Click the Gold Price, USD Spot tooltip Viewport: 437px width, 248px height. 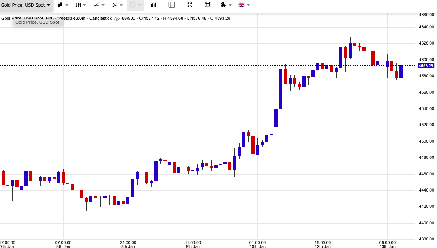(x=38, y=22)
